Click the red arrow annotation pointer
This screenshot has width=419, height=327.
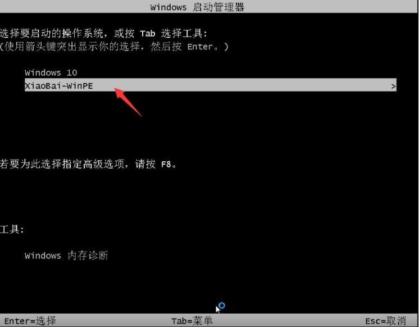tap(127, 102)
